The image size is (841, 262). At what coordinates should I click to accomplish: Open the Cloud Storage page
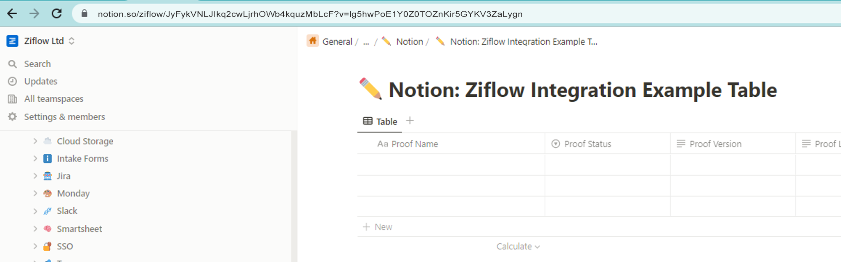(x=85, y=141)
